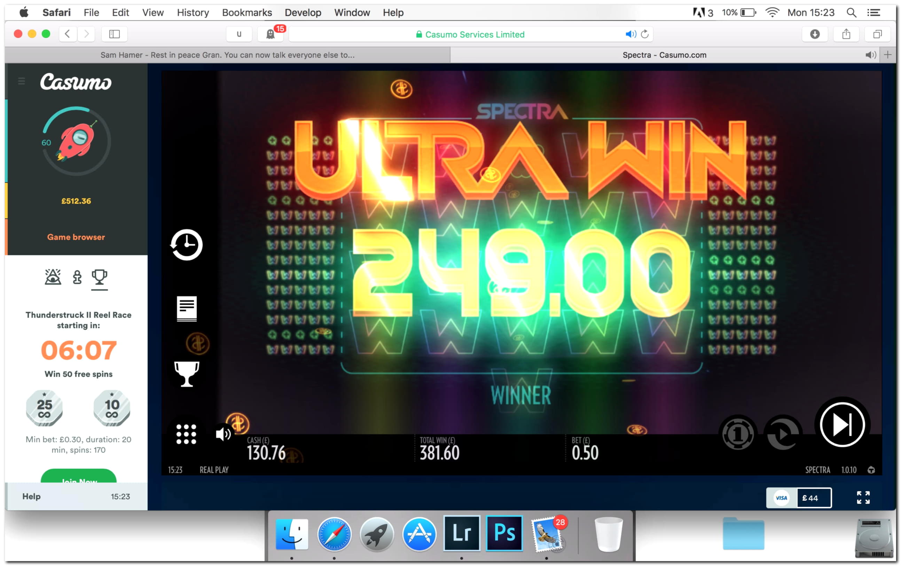
Task: Open the File menu
Action: coord(91,12)
